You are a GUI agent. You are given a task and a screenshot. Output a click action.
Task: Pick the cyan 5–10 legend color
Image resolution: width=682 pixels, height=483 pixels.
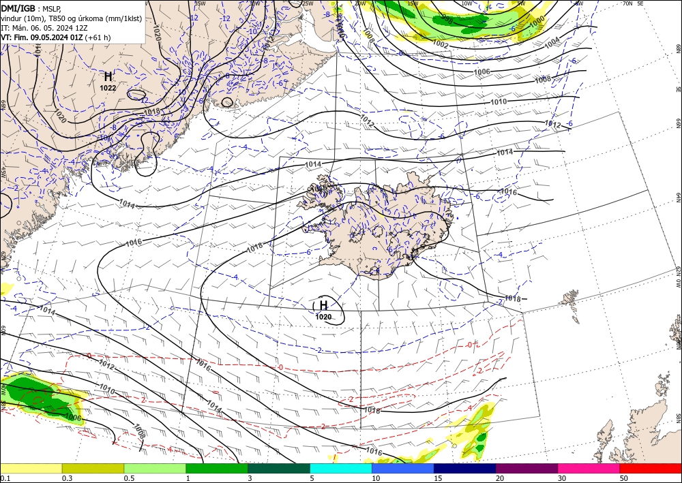click(x=340, y=469)
